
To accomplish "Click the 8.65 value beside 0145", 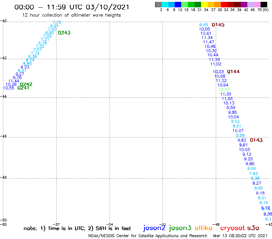I will click(x=204, y=25).
